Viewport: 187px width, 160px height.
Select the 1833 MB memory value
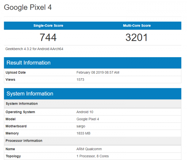click(83, 133)
